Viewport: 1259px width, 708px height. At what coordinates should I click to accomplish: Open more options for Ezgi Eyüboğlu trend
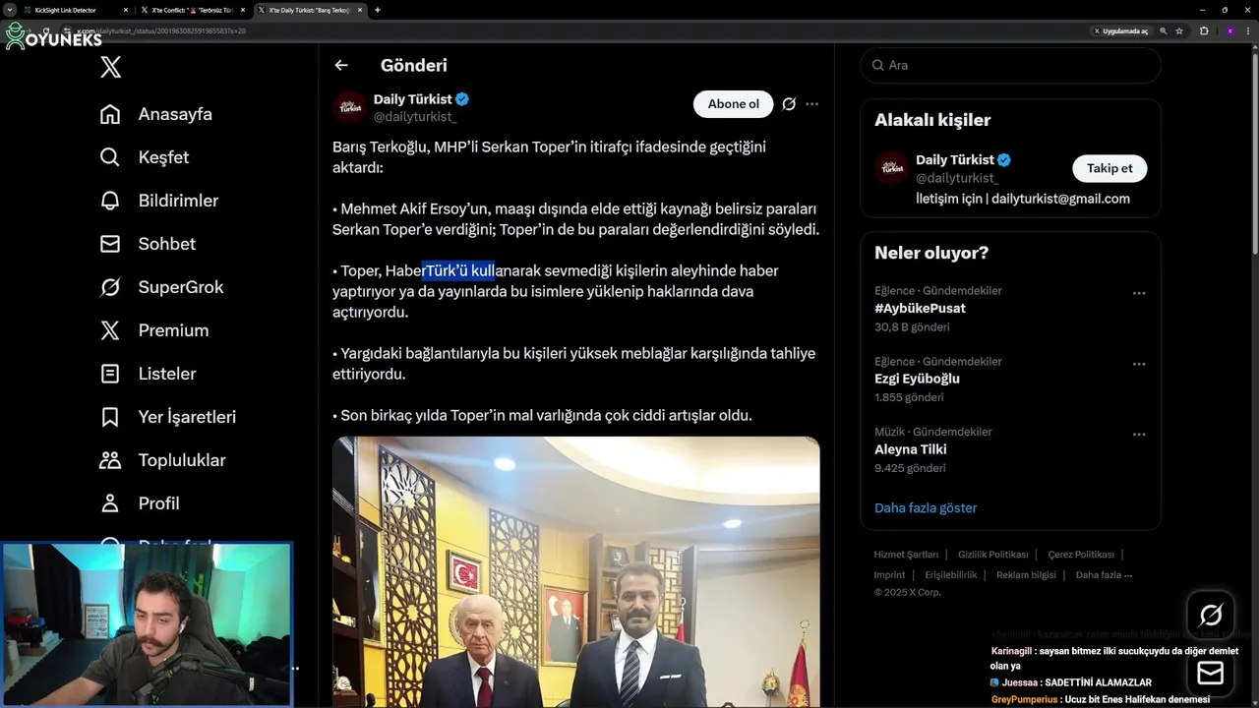click(1139, 364)
